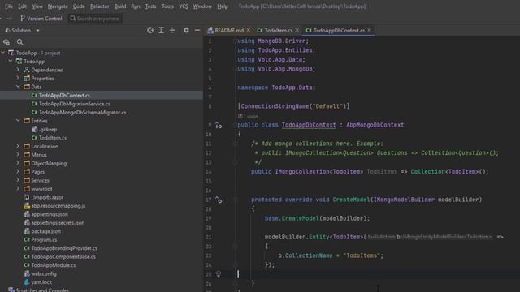Open the VCS menu
The width and height of the screenshot is (520, 292).
pos(184,6)
